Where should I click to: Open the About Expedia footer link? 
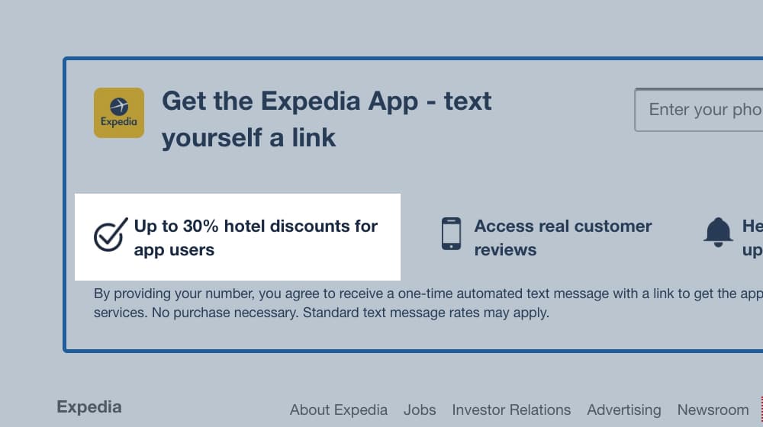click(339, 410)
